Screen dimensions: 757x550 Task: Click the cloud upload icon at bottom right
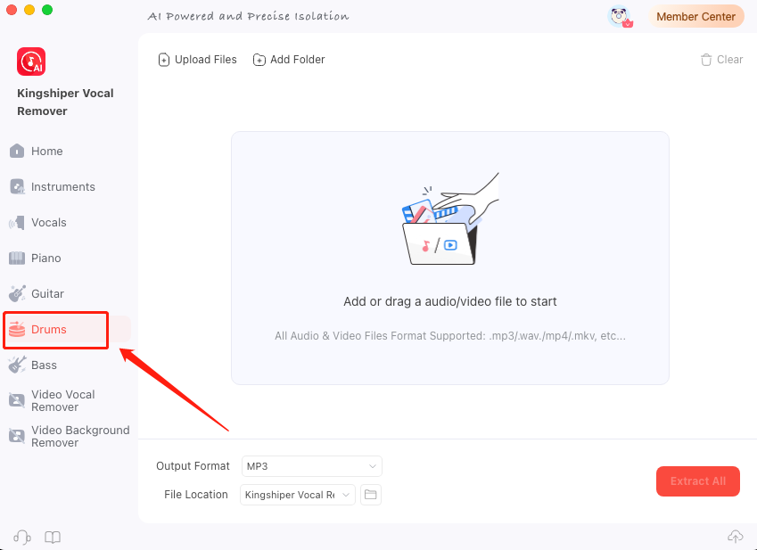tap(736, 537)
